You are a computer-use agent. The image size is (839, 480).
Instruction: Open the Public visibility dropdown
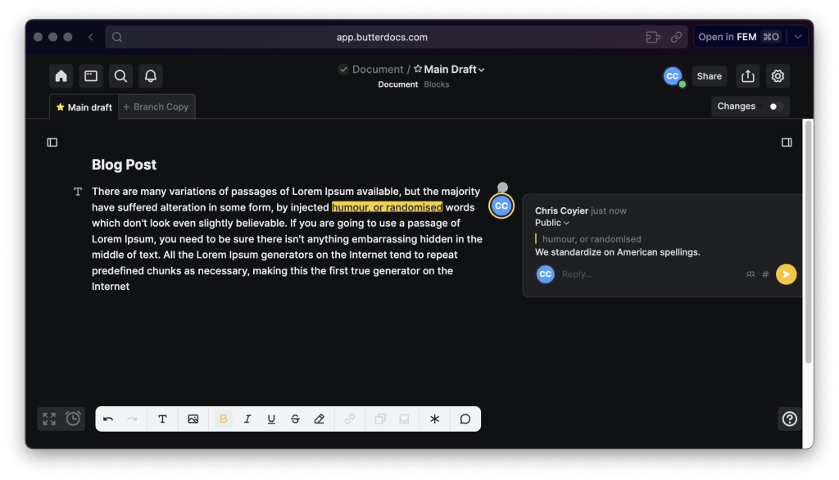[x=552, y=223]
